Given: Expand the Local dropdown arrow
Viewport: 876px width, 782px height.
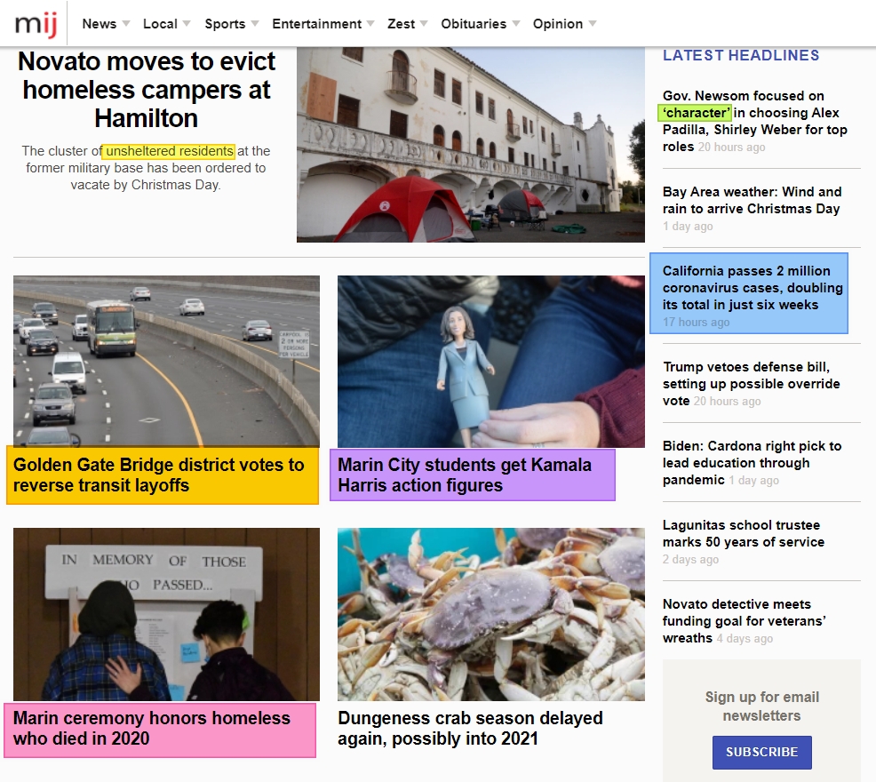Looking at the screenshot, I should click(187, 24).
